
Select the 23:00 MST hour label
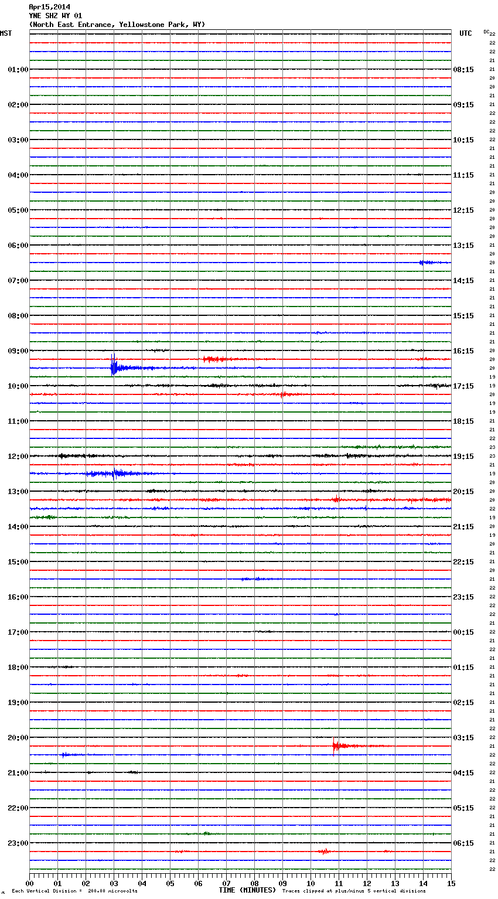pyautogui.click(x=18, y=843)
